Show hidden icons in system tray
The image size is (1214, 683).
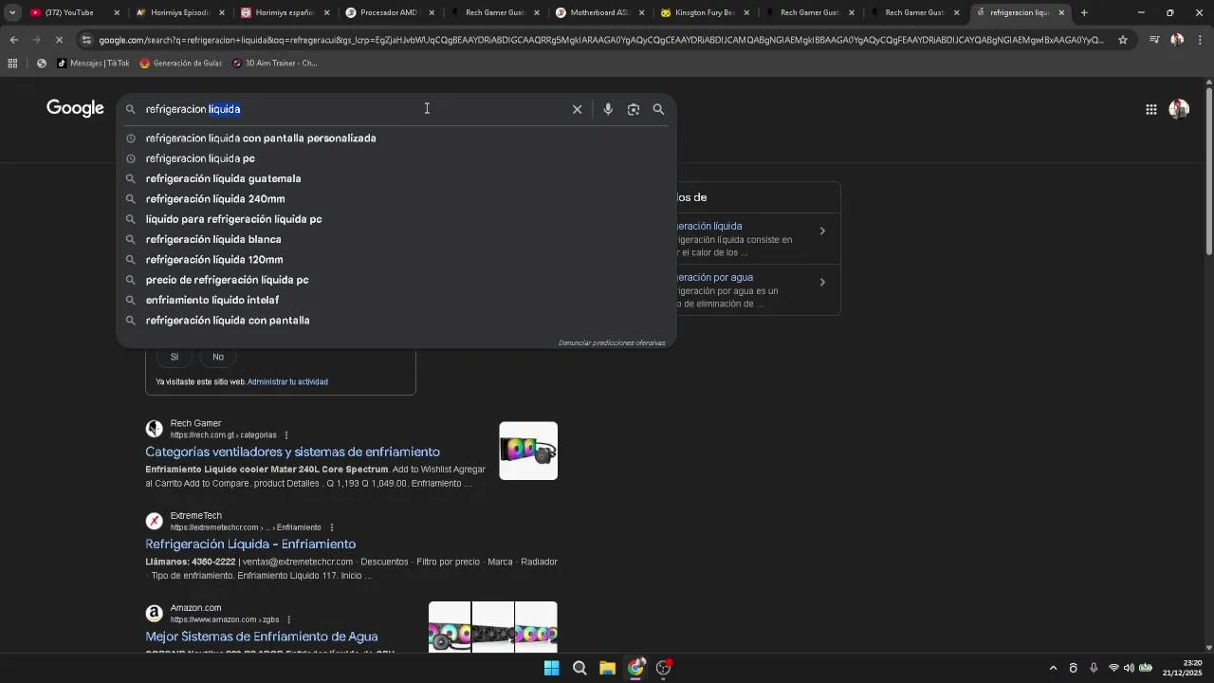click(1053, 668)
